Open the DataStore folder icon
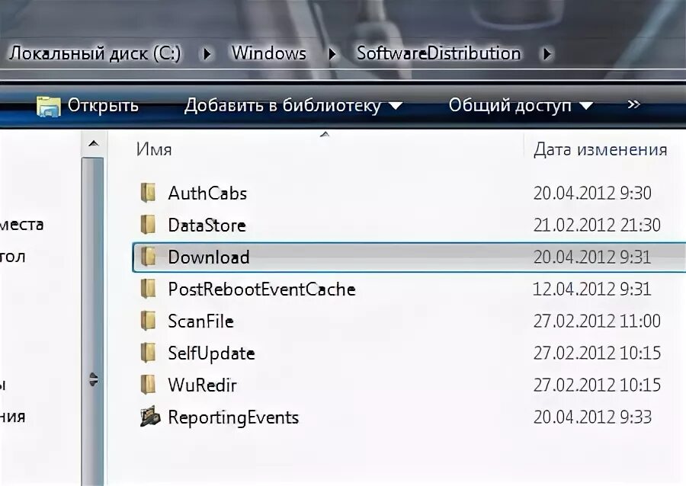 (x=149, y=225)
